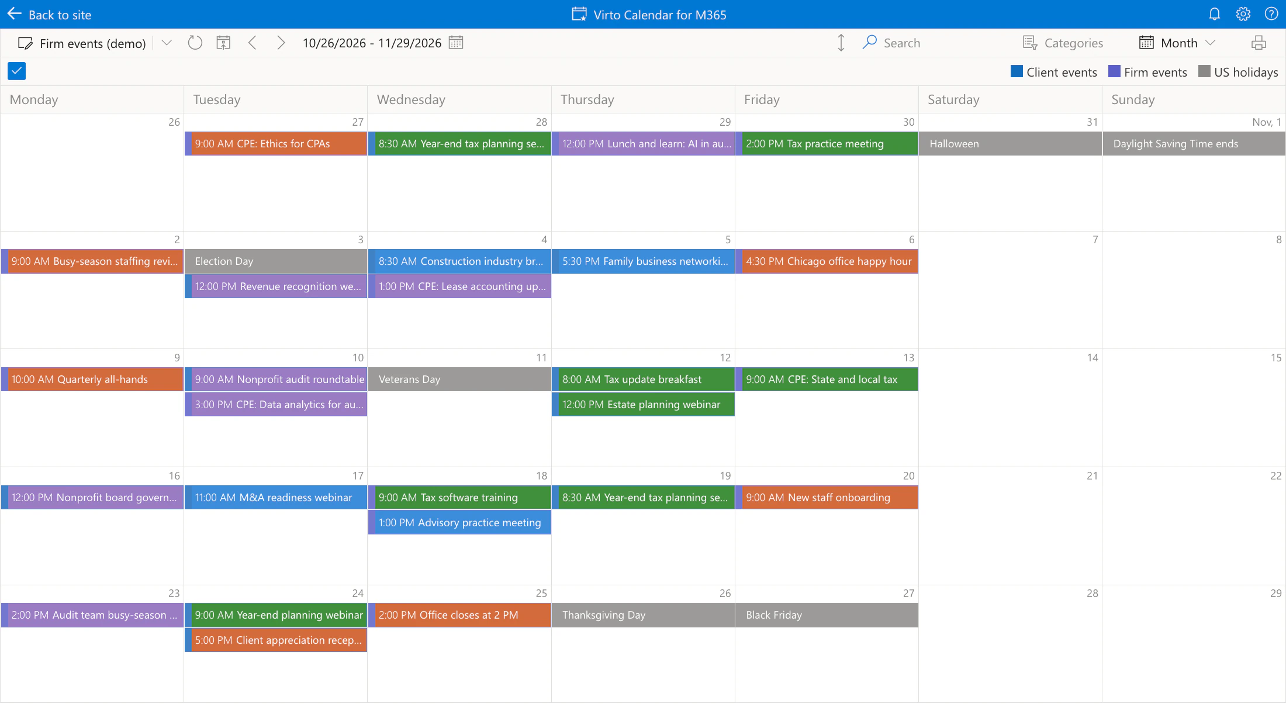Open the Tax practice meeting event
The width and height of the screenshot is (1286, 704).
(827, 144)
